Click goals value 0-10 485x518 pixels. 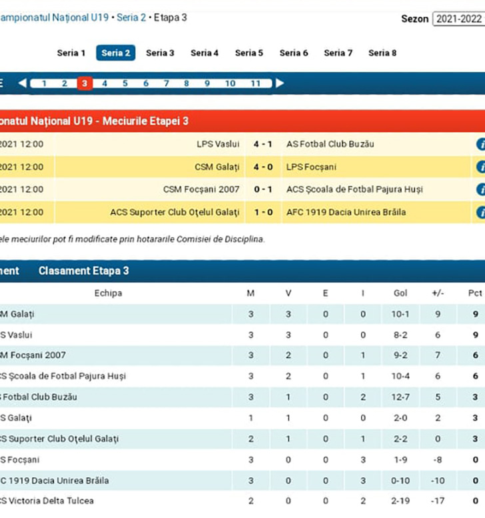[400, 481]
